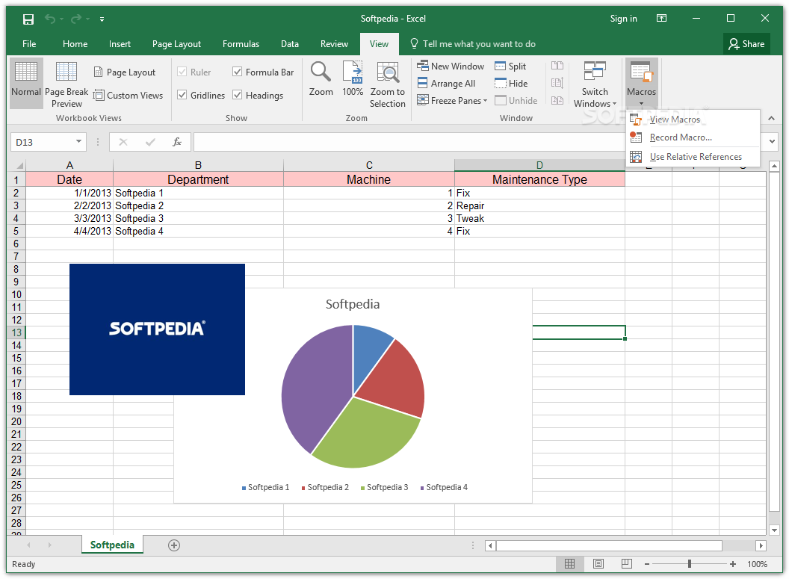Image resolution: width=789 pixels, height=579 pixels.
Task: Open Ribbon Display Options icon
Action: coord(662,19)
